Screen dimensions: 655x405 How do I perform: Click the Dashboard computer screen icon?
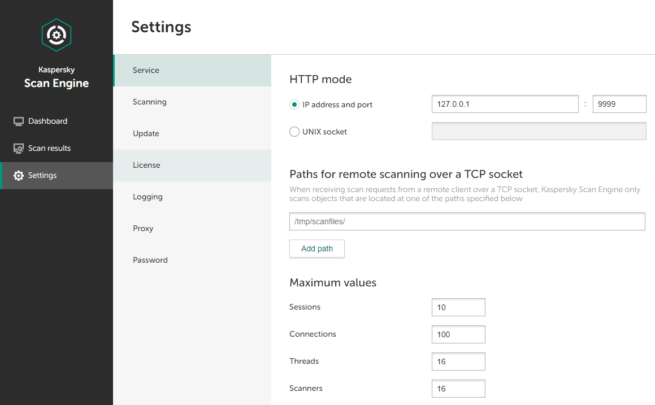point(18,120)
